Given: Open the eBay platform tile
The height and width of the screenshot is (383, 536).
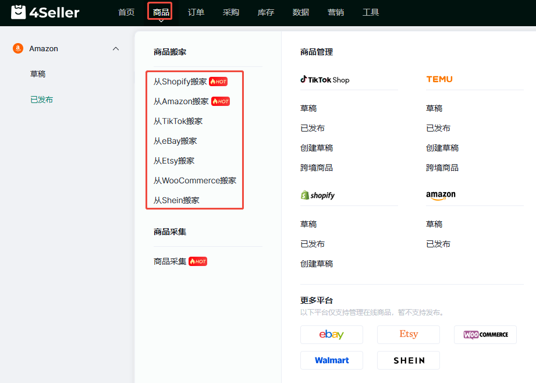Looking at the screenshot, I should 331,335.
